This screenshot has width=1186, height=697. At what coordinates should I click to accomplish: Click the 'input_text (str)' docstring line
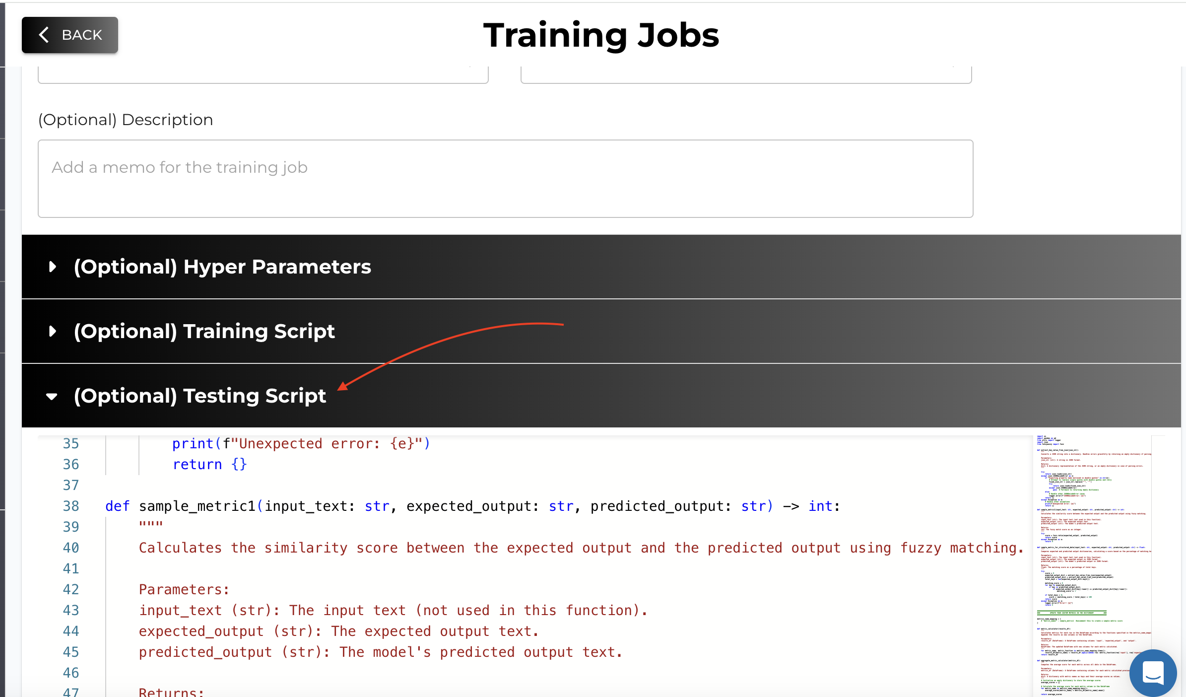[394, 610]
